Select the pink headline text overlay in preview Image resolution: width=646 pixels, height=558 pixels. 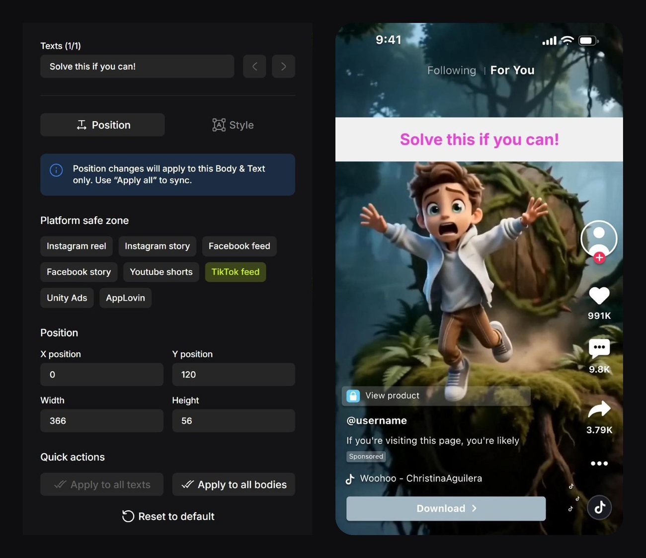pos(480,140)
